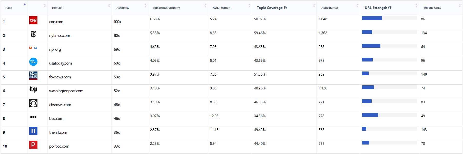Open the politico.com domain link
This screenshot has width=463, height=154.
[x=59, y=146]
